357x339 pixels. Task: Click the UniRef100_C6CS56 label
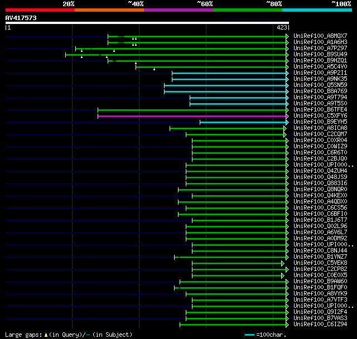point(320,208)
